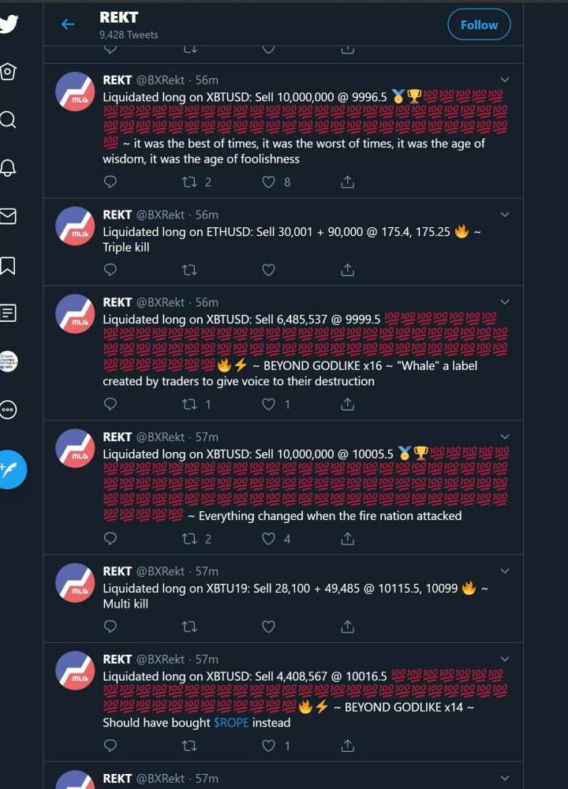
Task: Go back using the left arrow
Action: [x=68, y=24]
